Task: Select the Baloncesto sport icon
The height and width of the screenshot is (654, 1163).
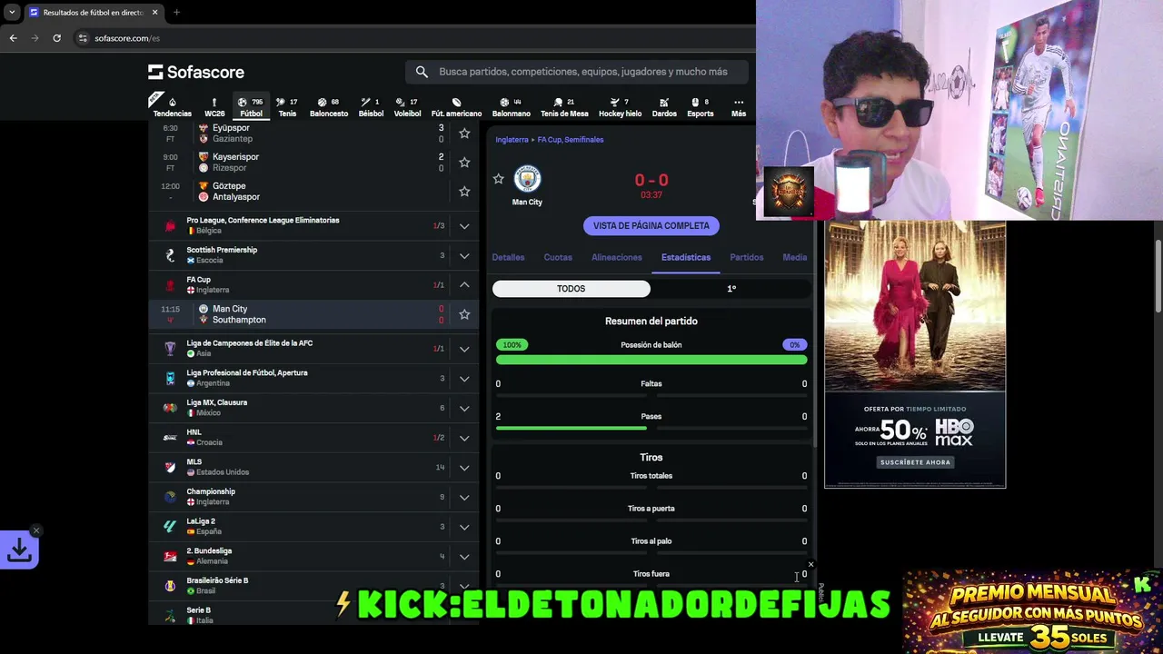Action: coord(329,107)
